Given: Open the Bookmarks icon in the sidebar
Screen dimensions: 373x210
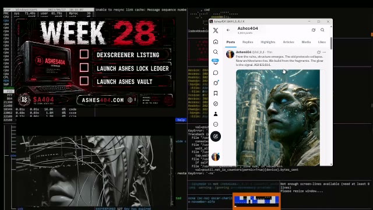Looking at the screenshot, I should coord(216,93).
